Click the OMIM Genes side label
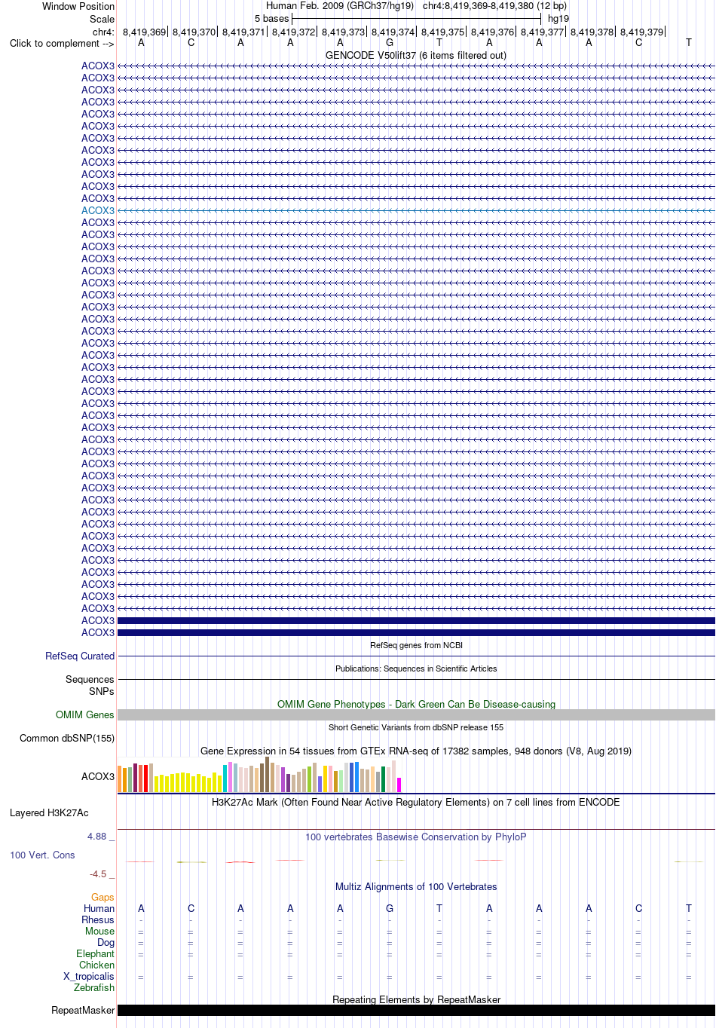This screenshot has height=1028, width=716. coord(85,715)
